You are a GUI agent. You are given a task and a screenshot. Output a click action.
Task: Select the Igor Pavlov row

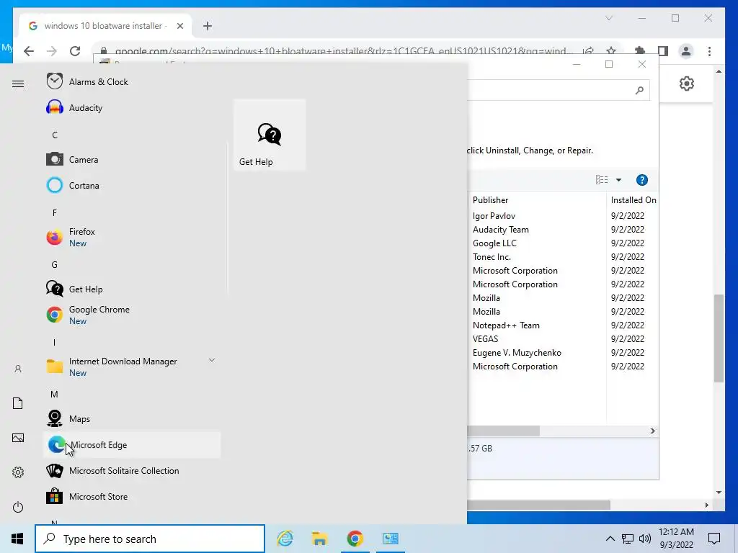click(564, 216)
